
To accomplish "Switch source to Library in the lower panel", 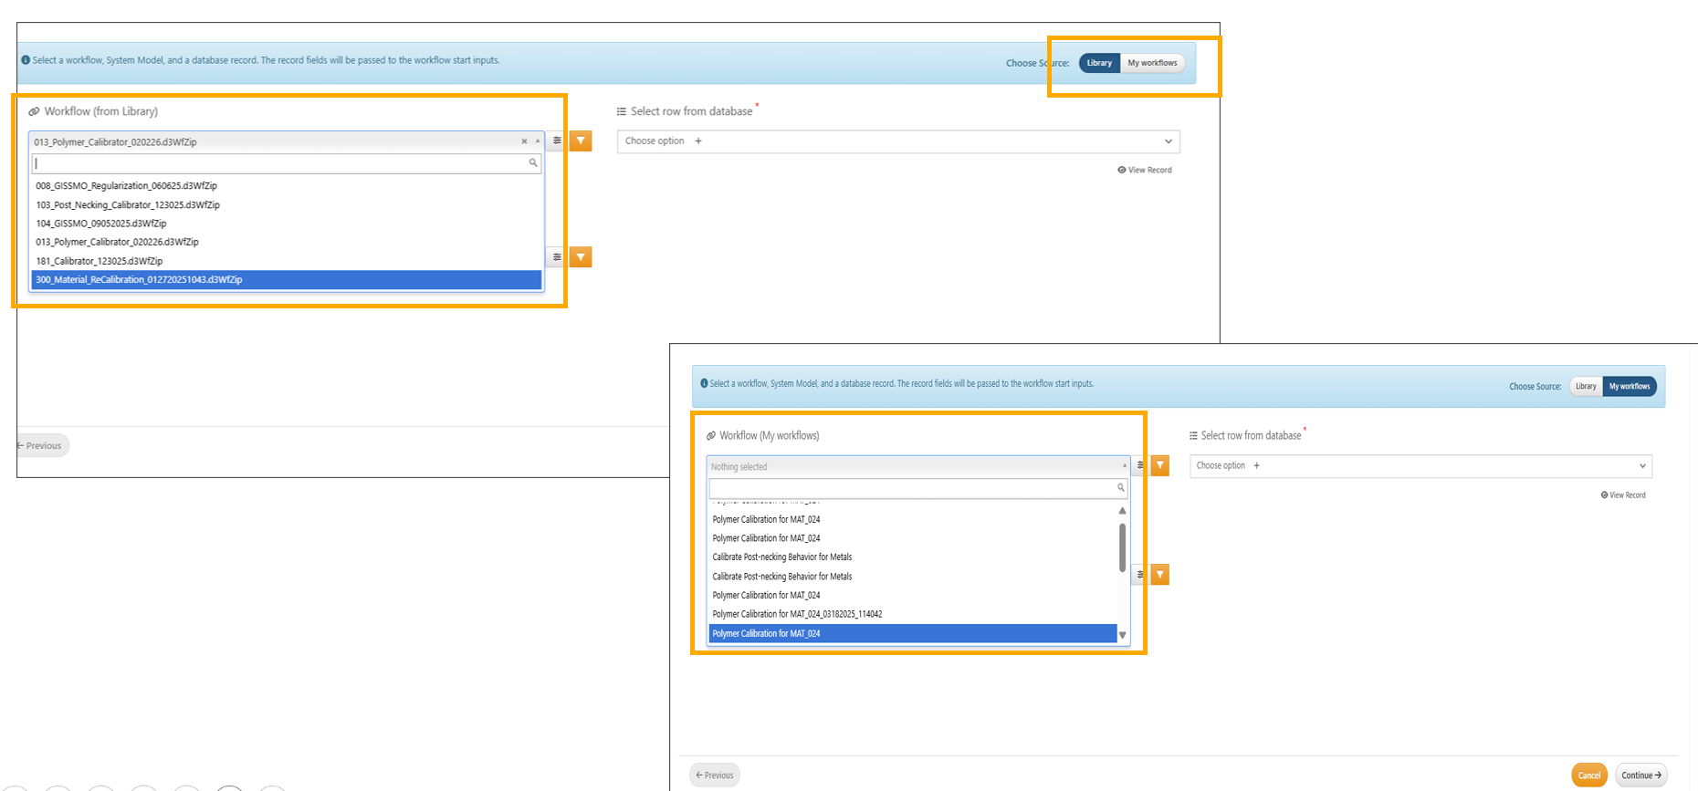I will click(1586, 386).
